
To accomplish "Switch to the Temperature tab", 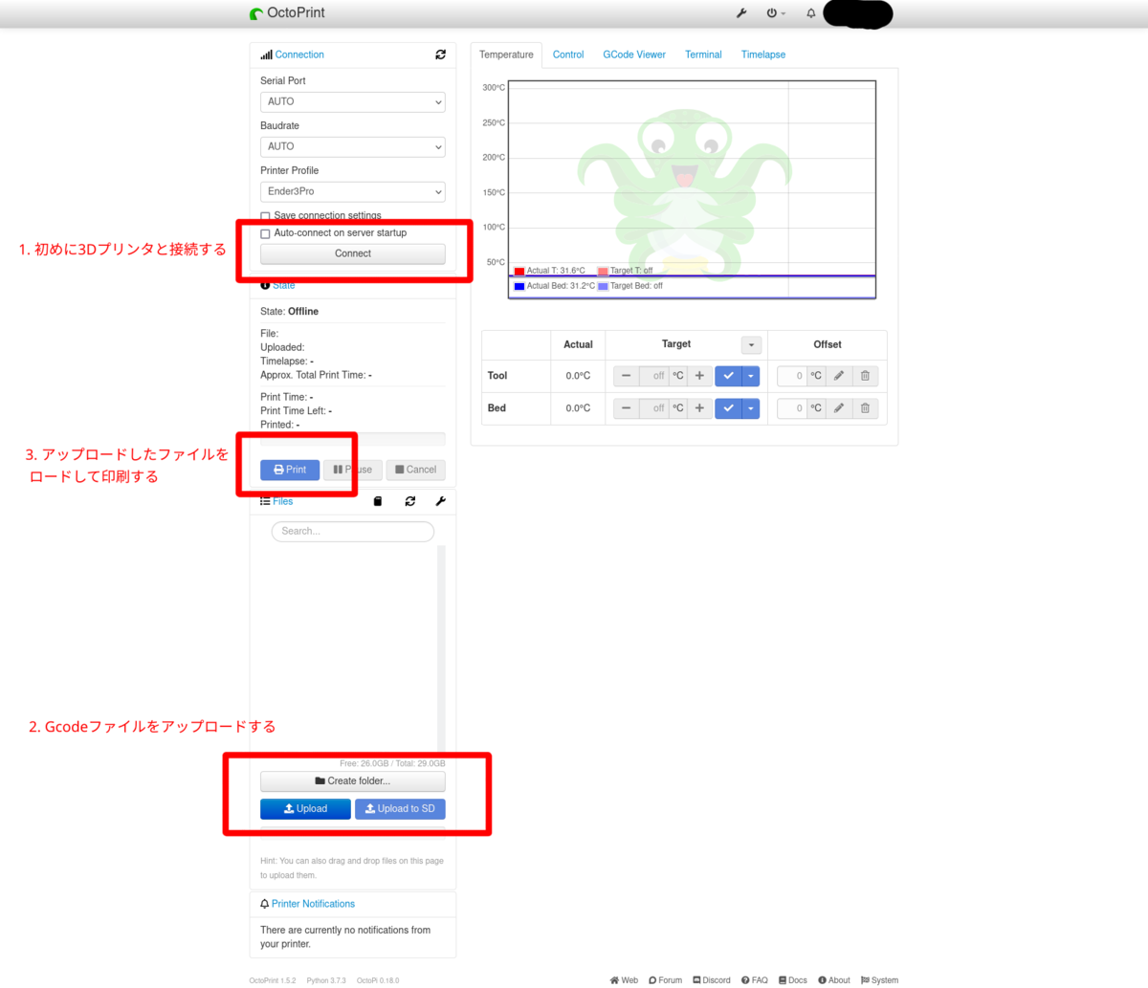I will (x=506, y=55).
